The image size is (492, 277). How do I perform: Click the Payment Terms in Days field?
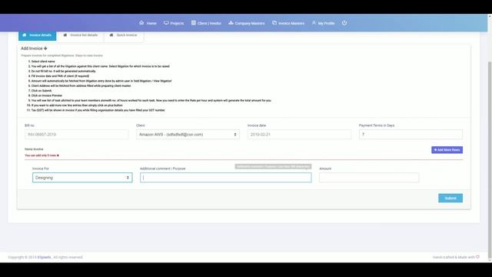coord(411,135)
